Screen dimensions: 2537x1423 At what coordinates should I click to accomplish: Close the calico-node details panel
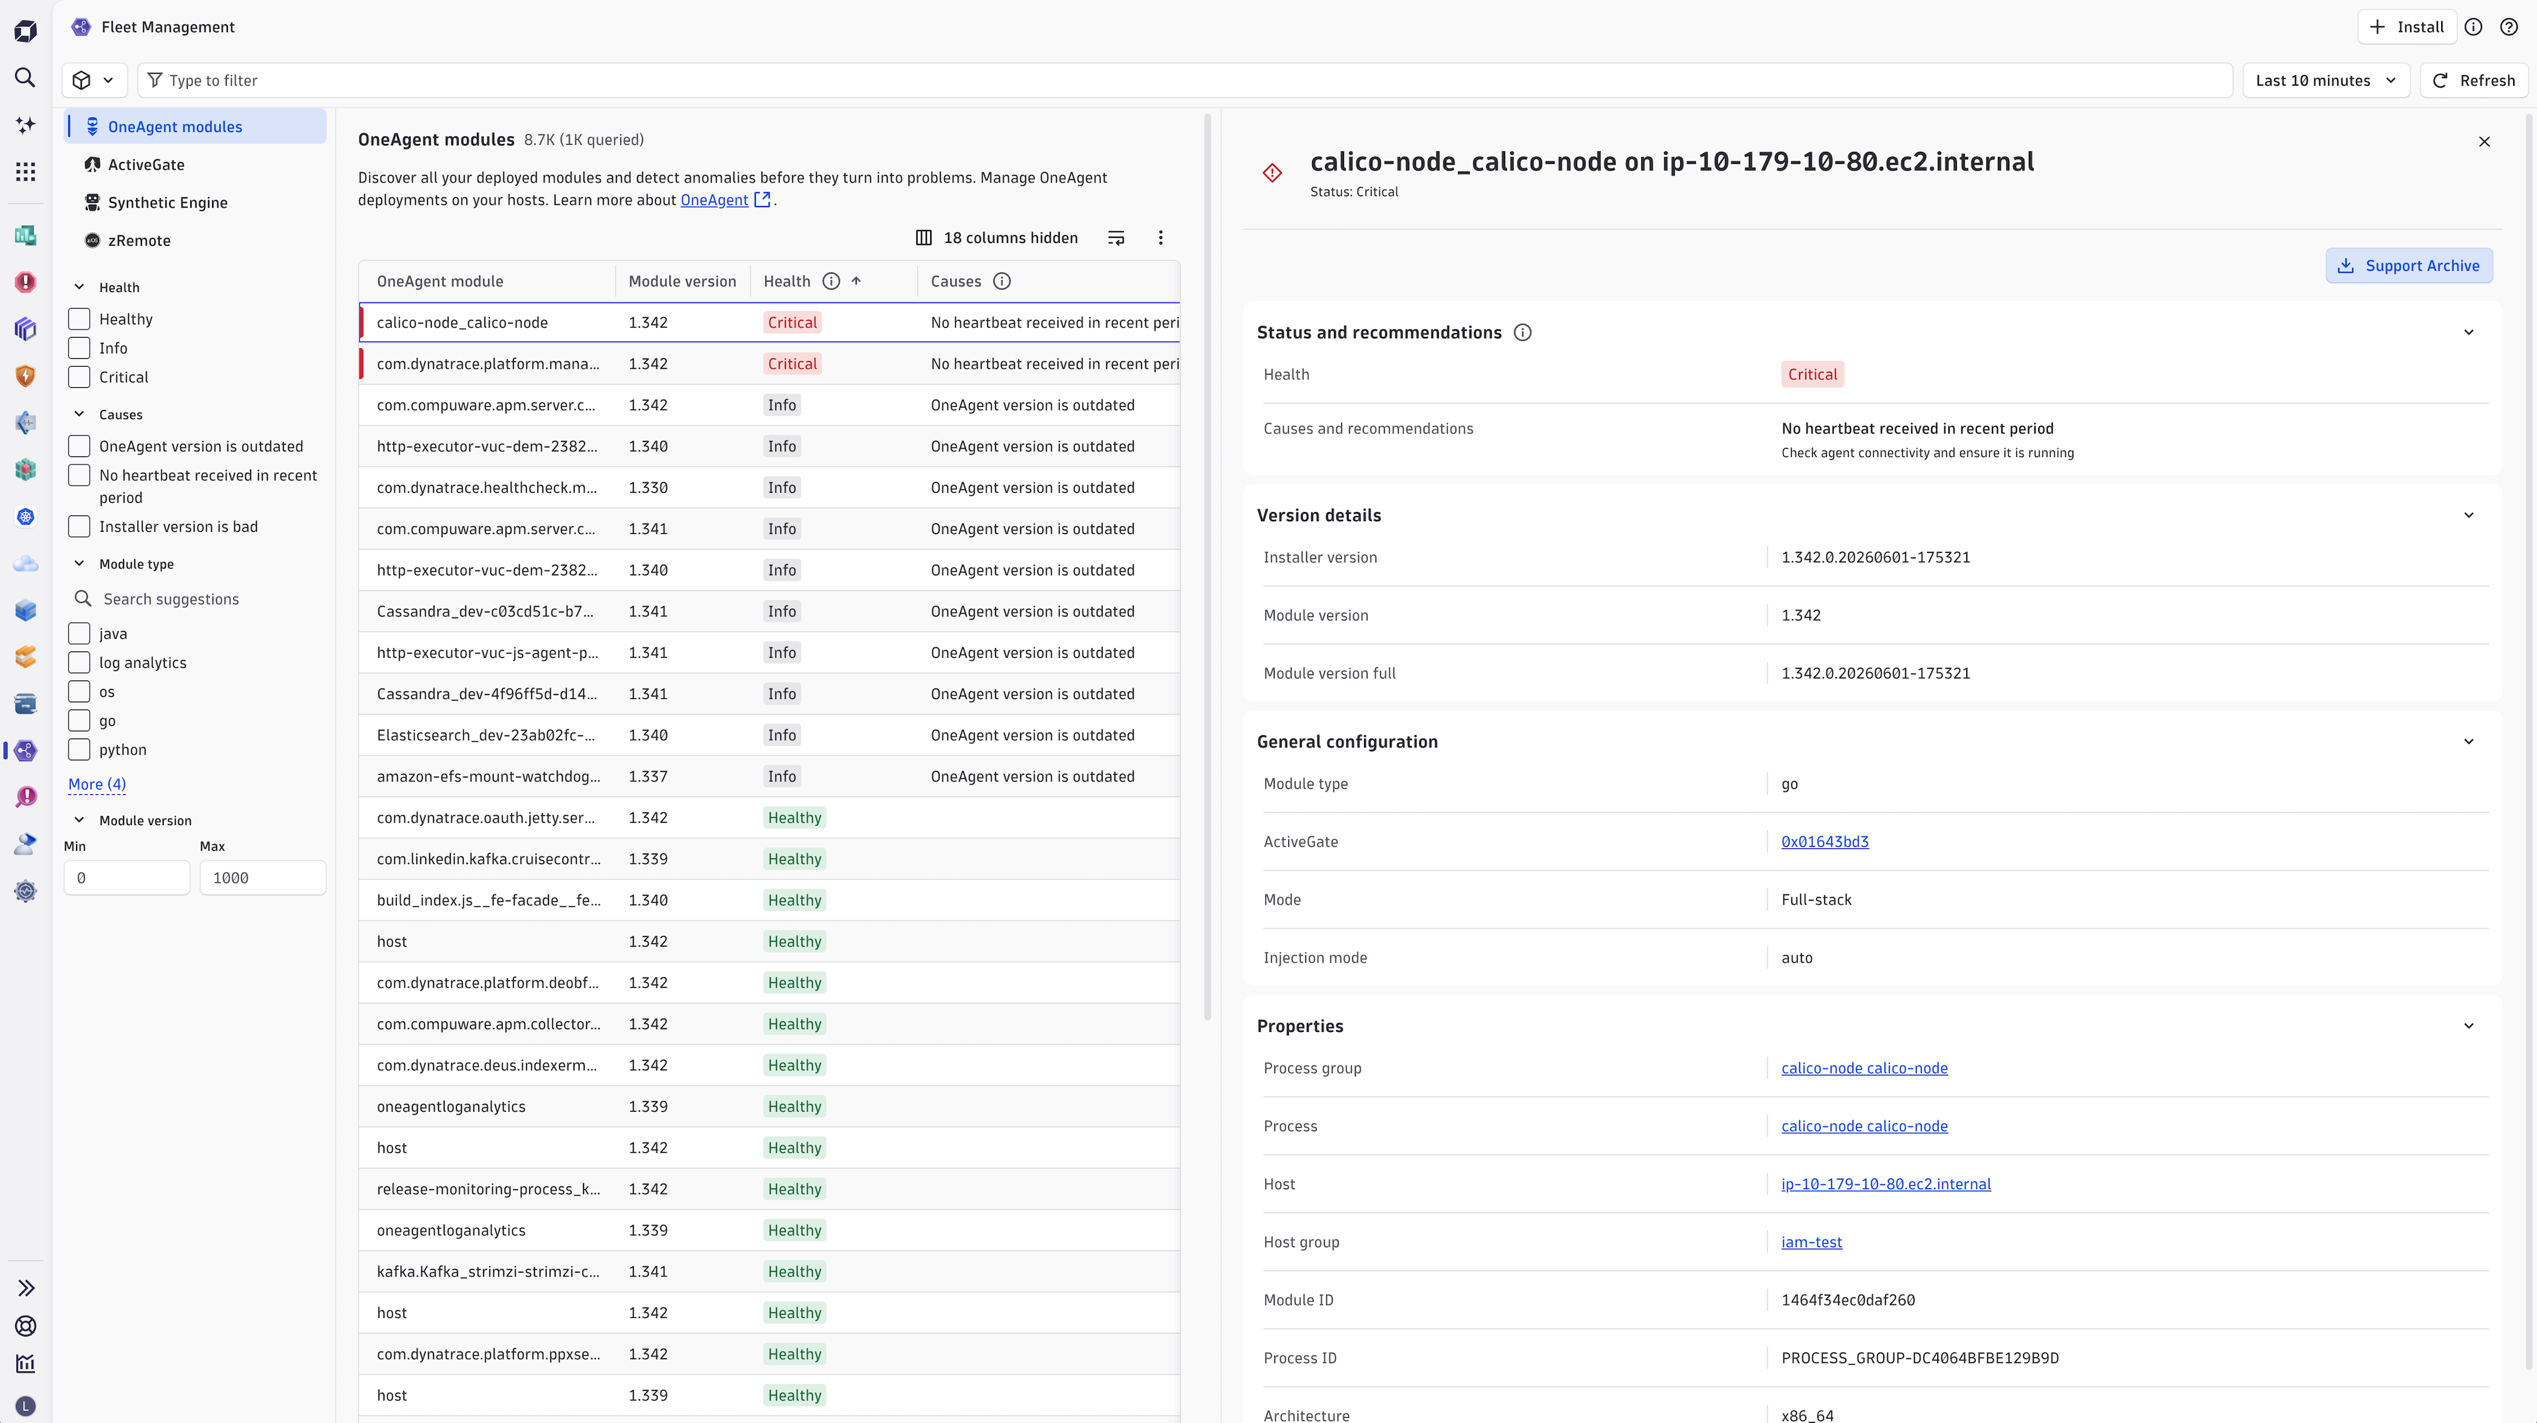(x=2485, y=142)
